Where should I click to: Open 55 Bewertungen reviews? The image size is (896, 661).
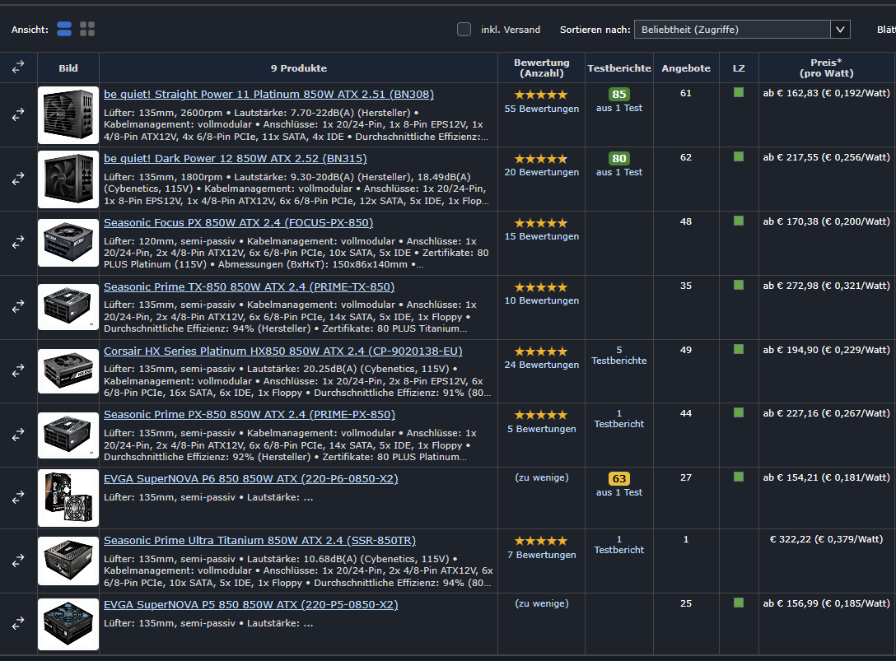click(x=541, y=109)
